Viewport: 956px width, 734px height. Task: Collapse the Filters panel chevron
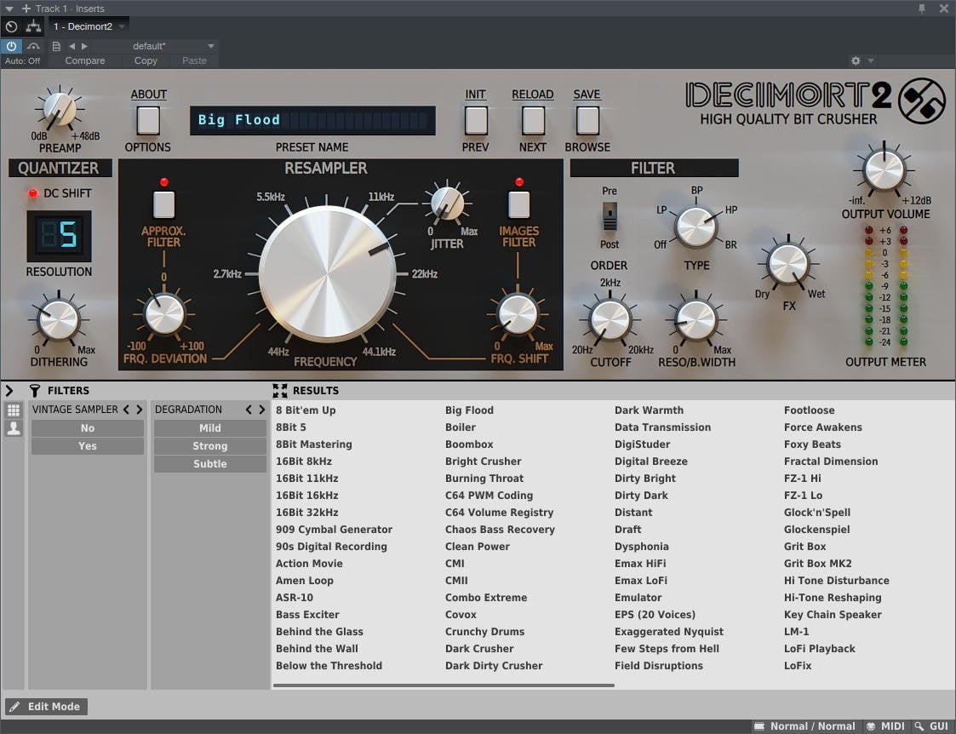[x=9, y=390]
